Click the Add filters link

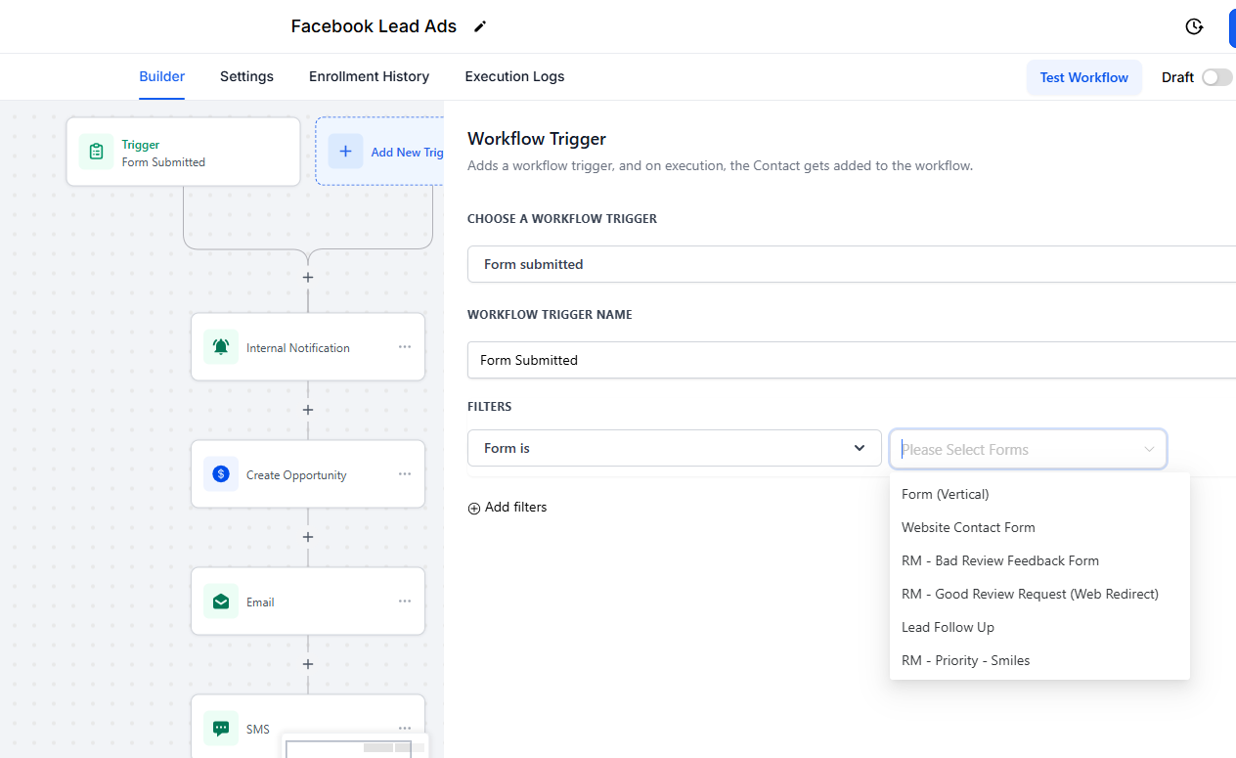point(508,508)
